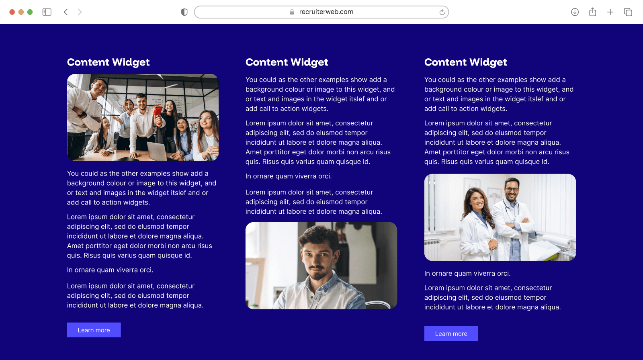Image resolution: width=643 pixels, height=360 pixels.
Task: Select the first Content Widget heading
Action: click(x=108, y=62)
